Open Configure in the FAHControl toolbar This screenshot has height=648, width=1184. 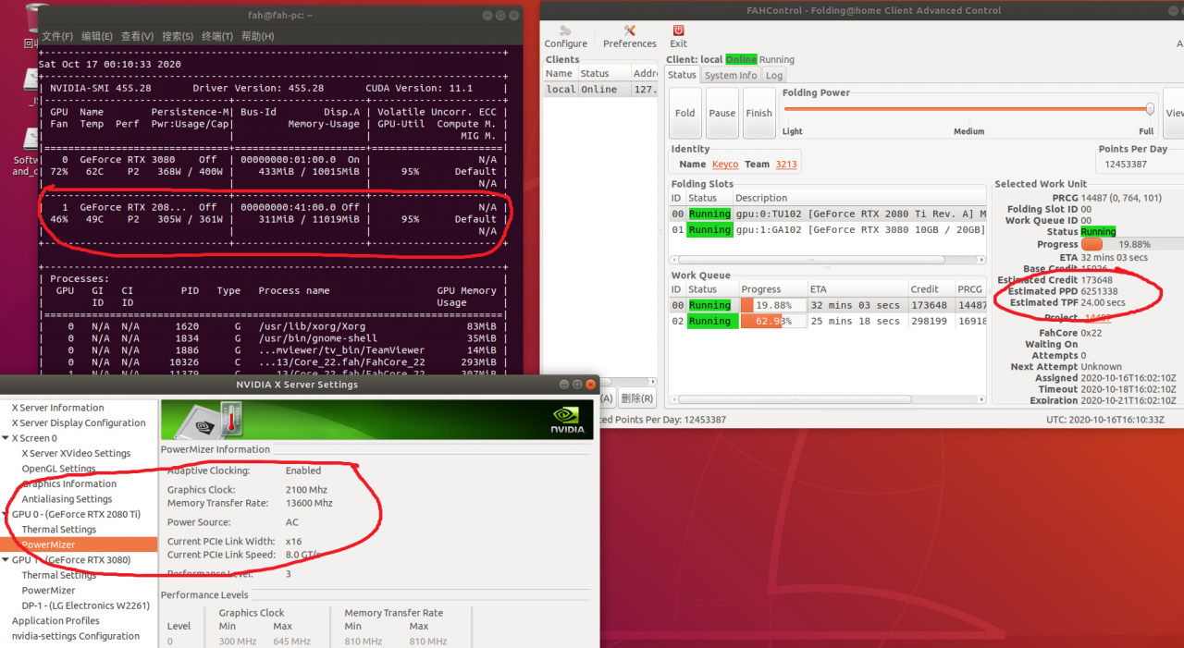[x=565, y=37]
